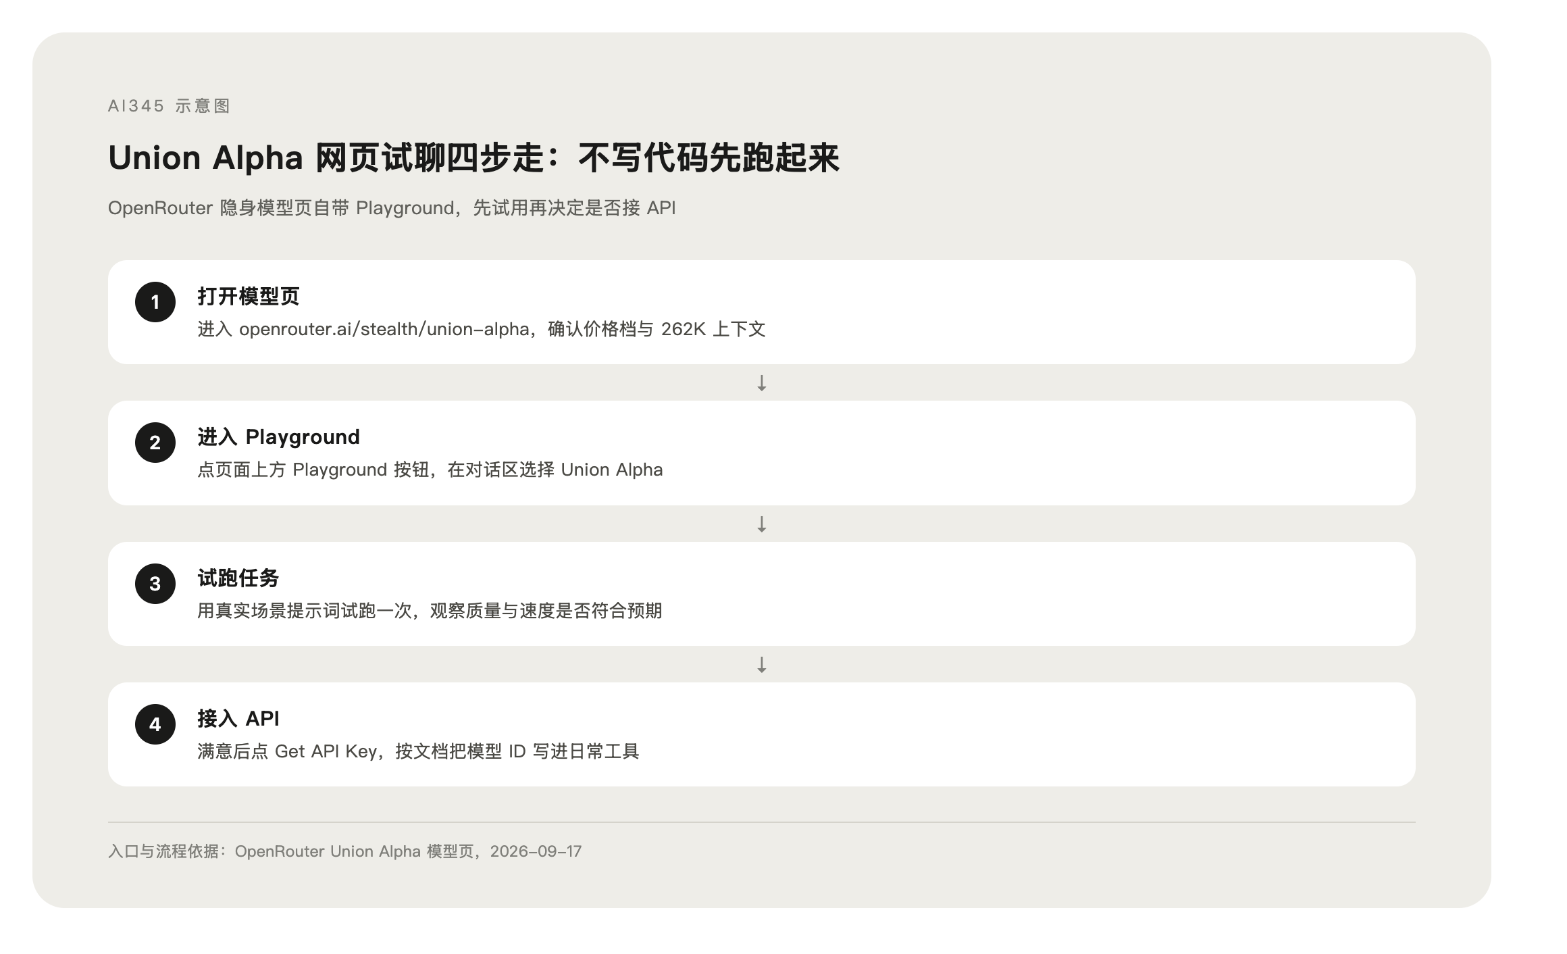
Task: Click the 'AI345 示意图' label
Action: point(169,106)
